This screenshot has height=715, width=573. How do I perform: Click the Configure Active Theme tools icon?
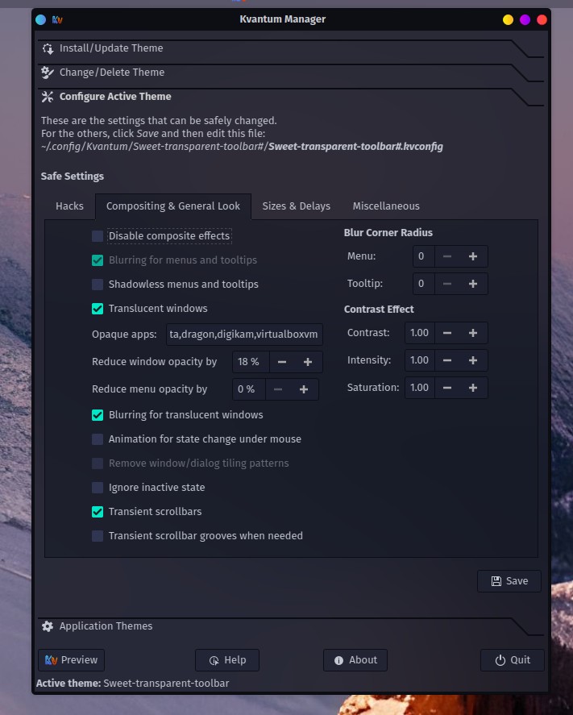tap(48, 97)
